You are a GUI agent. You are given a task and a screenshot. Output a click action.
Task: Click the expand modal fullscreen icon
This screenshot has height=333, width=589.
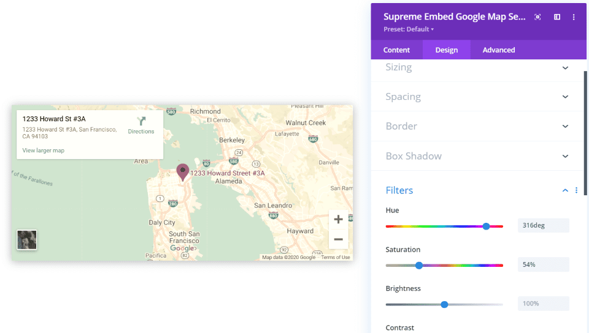[537, 17]
